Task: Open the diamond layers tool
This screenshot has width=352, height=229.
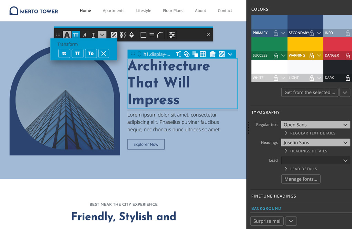Action: coord(131,35)
